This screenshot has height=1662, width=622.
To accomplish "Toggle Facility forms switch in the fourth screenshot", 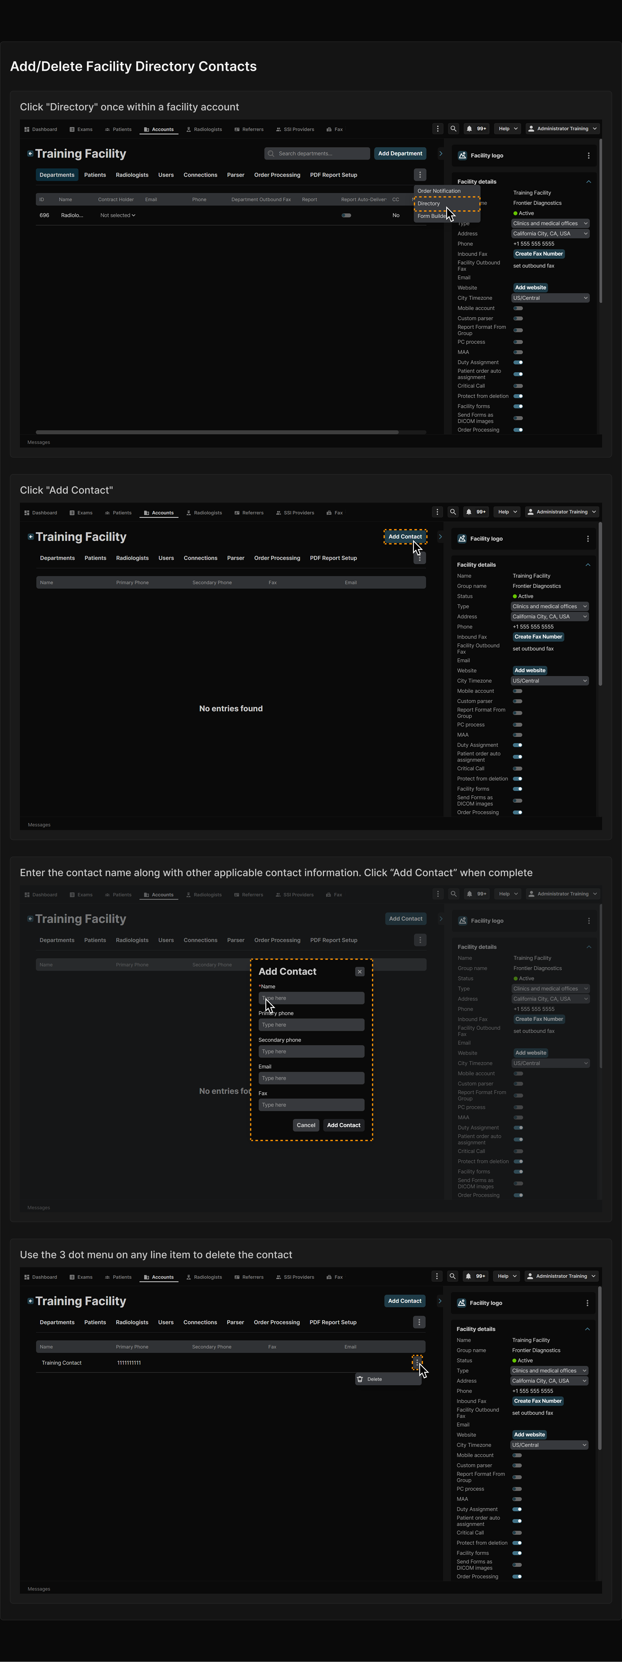I will tap(517, 1553).
